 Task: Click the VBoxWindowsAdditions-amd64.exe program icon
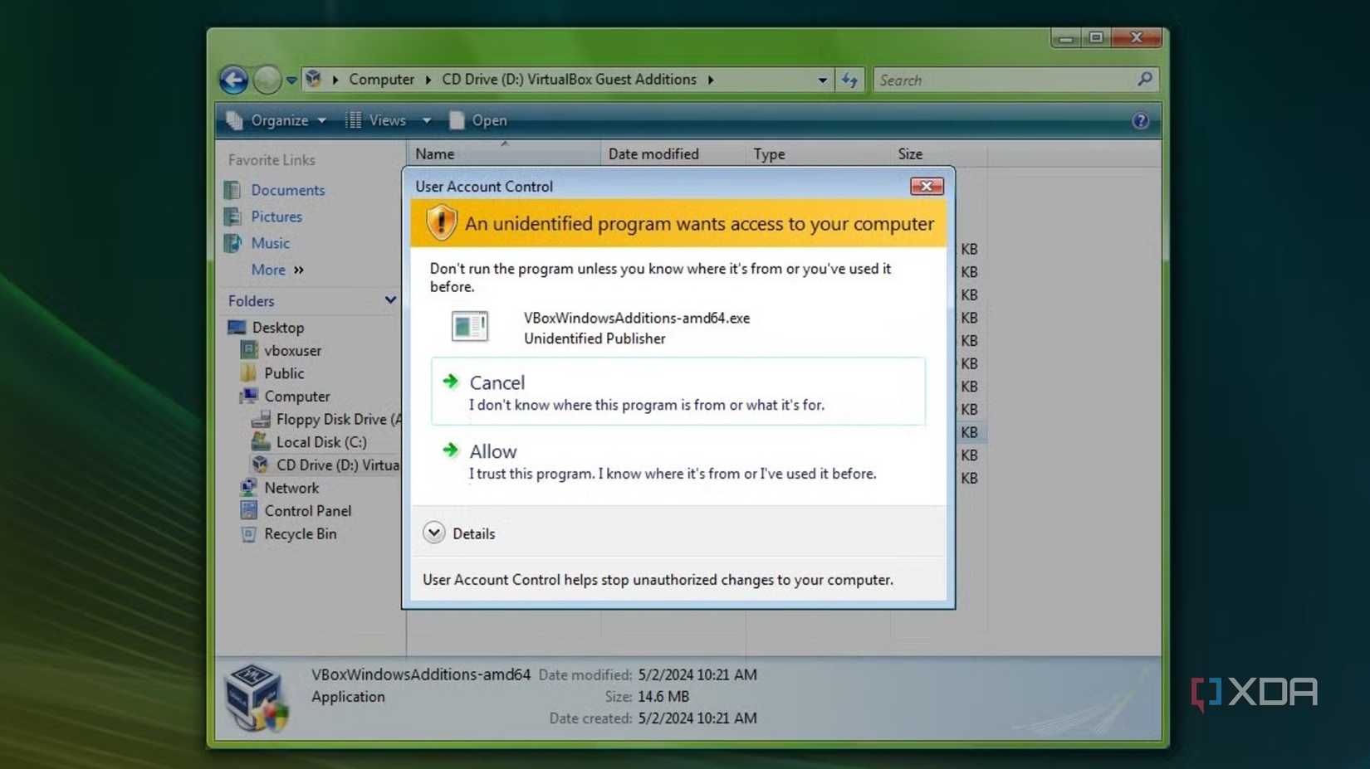[x=470, y=326]
